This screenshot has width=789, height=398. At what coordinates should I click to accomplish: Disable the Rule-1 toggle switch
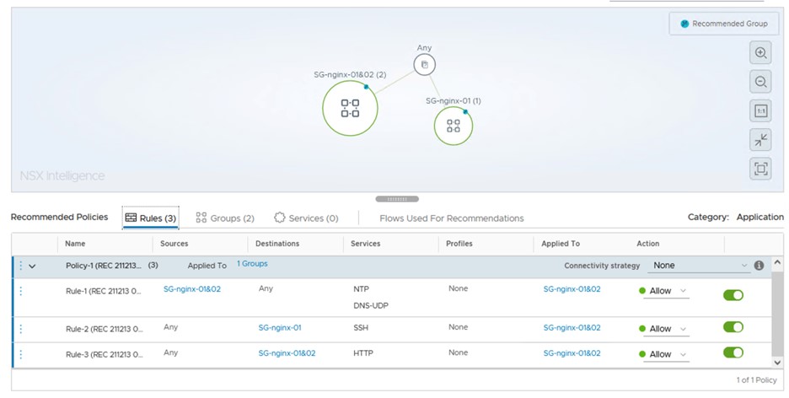733,295
